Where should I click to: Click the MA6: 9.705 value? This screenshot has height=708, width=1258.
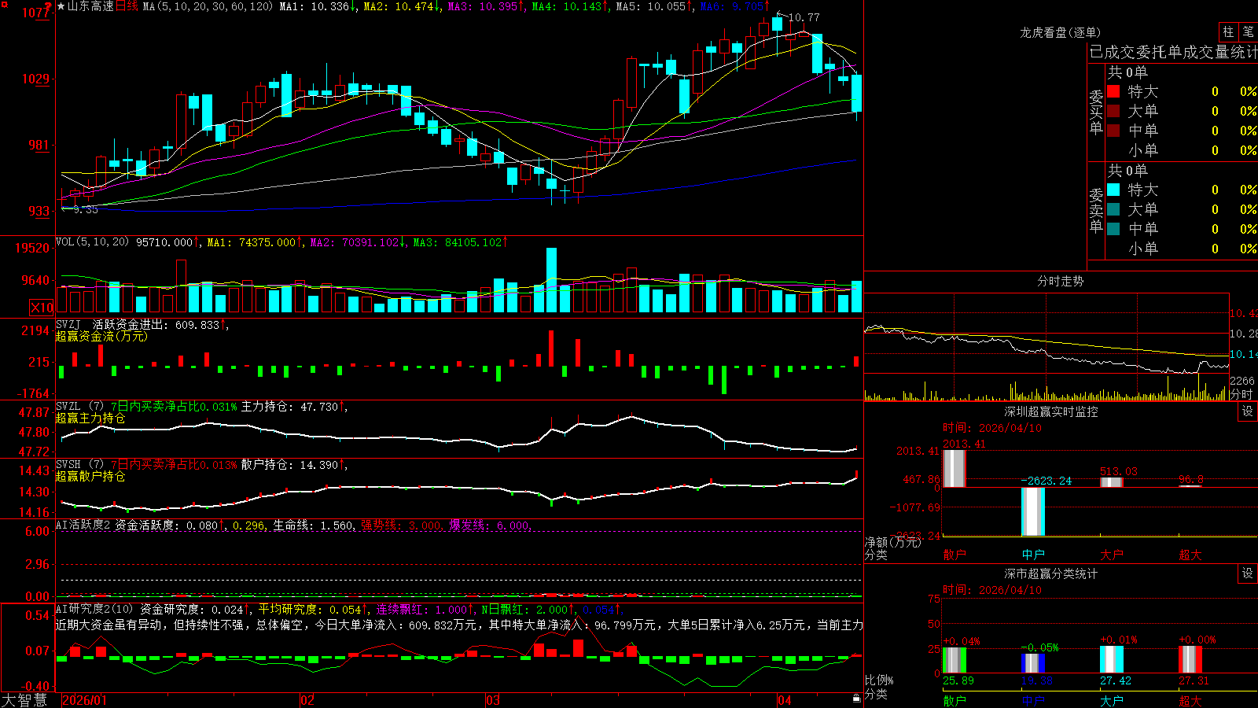[x=735, y=6]
